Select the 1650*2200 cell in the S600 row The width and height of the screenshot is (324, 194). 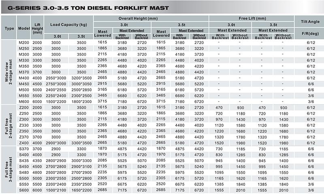tap(81, 190)
